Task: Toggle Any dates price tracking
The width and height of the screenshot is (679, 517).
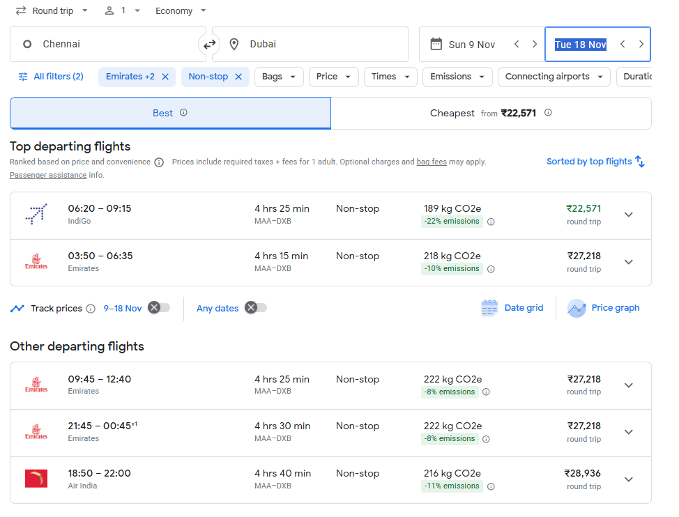Action: (x=256, y=308)
